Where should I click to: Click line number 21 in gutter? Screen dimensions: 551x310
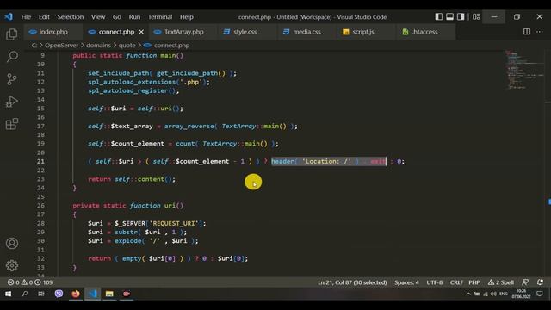tap(40, 161)
